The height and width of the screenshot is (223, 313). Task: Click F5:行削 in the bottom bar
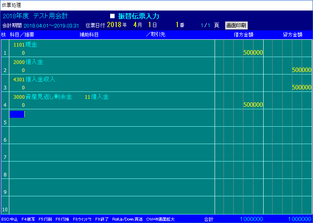click(45, 219)
